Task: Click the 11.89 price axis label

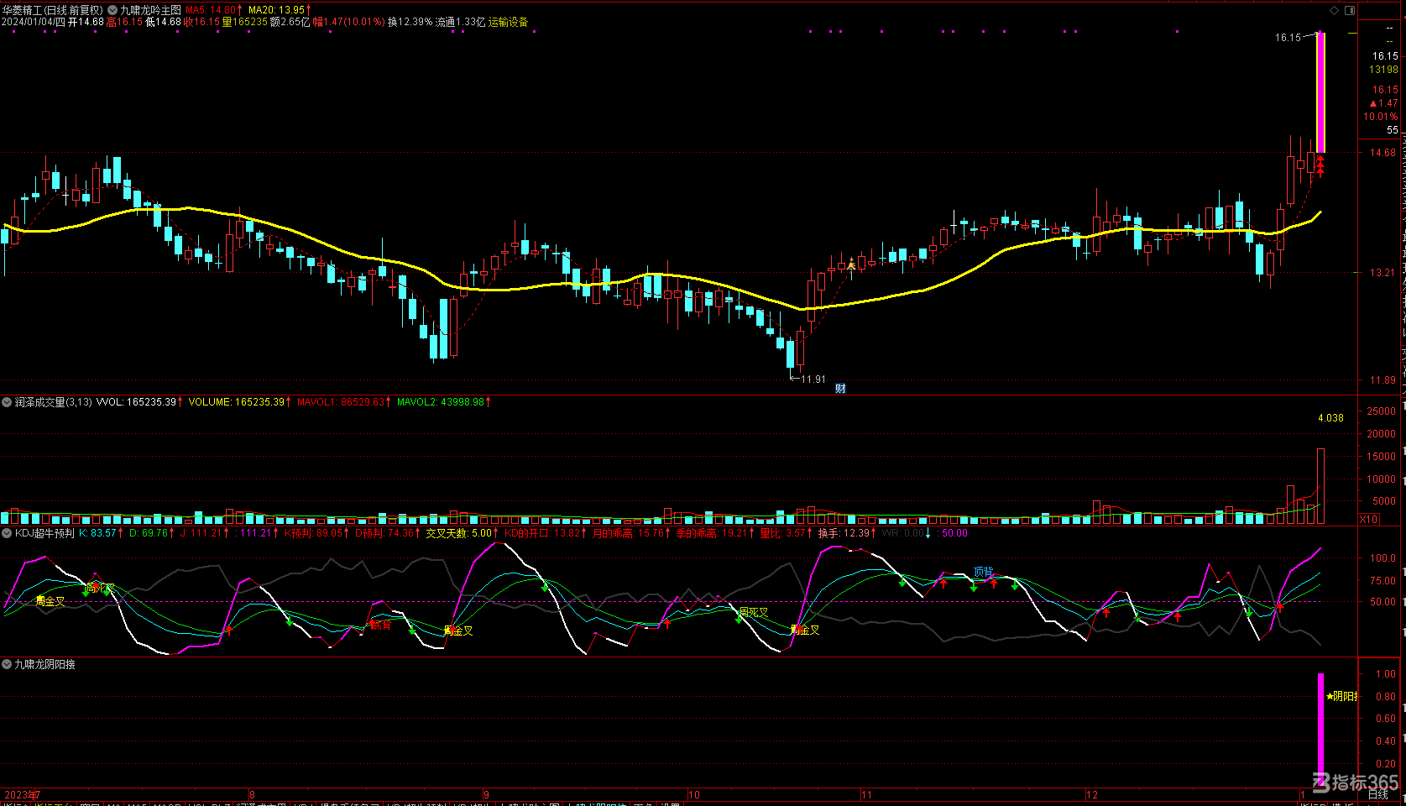Action: tap(1382, 380)
